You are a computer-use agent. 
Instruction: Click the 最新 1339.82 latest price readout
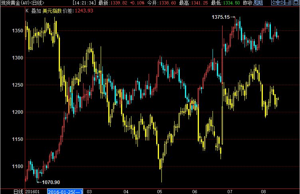(113, 3)
